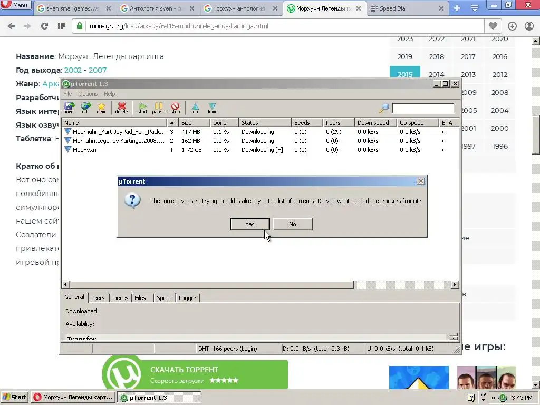The image size is (540, 405).
Task: Close the uTorrent prompt dialog
Action: click(x=420, y=181)
